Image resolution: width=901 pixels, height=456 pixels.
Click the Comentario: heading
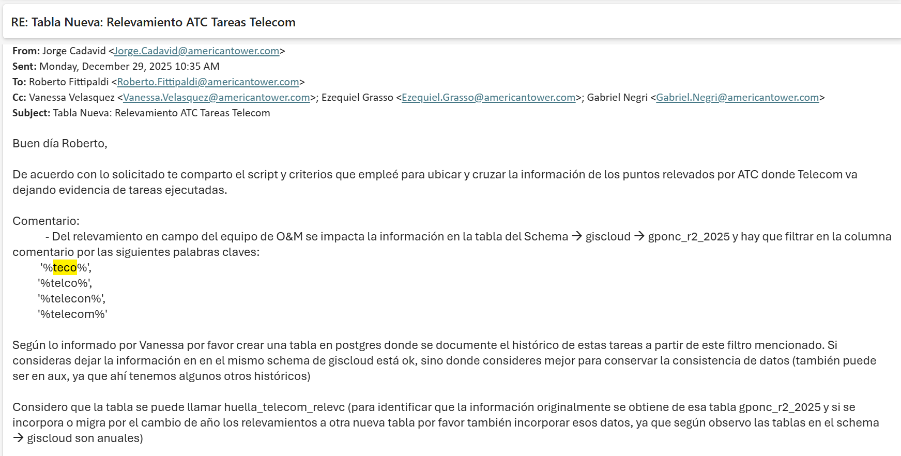pos(46,221)
